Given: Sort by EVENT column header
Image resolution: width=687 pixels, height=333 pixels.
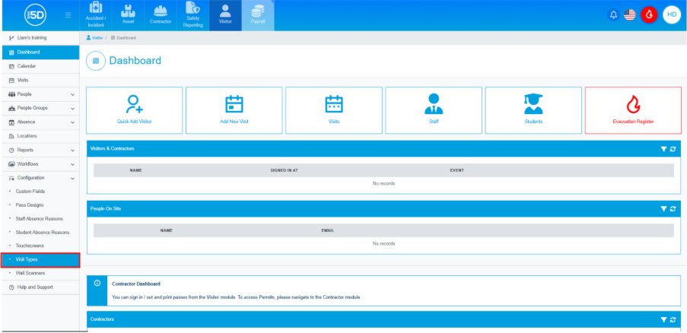Looking at the screenshot, I should click(x=457, y=170).
